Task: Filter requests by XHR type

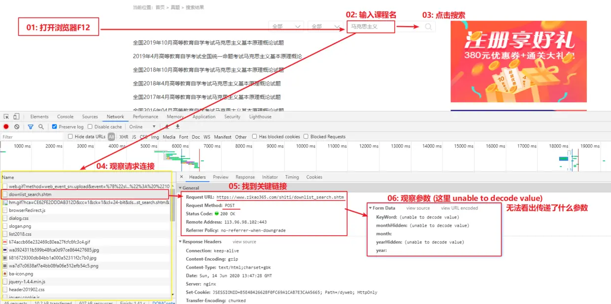Action: point(124,137)
